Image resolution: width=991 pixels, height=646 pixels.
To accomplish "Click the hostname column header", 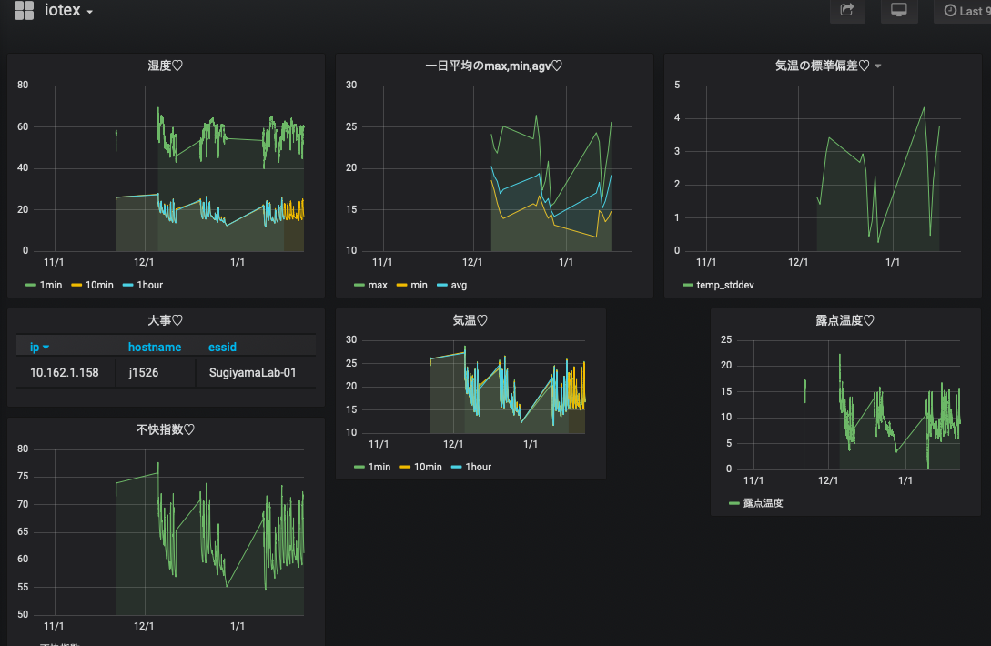I will coord(154,347).
